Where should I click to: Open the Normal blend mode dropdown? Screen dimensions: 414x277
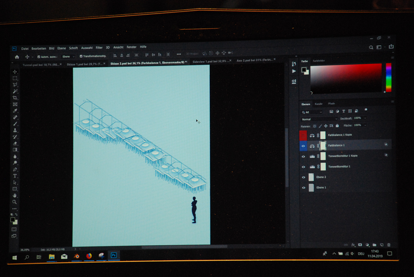(x=319, y=119)
